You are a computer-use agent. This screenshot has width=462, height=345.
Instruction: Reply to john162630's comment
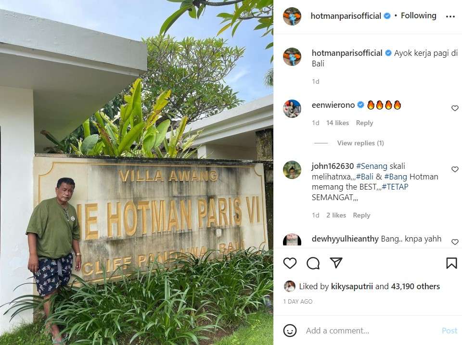361,216
